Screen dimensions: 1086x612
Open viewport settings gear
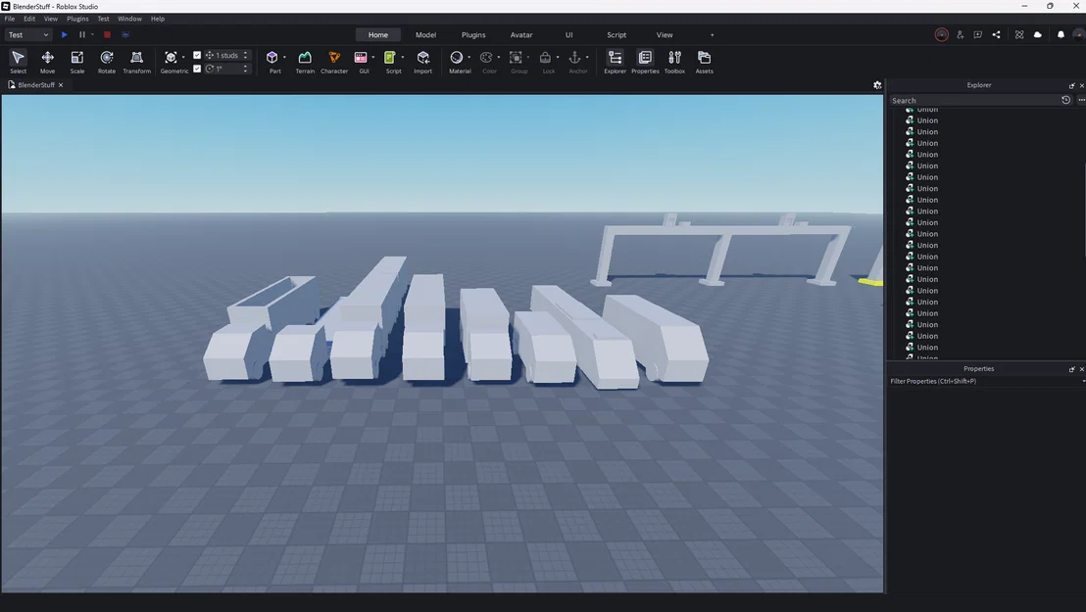pos(877,85)
